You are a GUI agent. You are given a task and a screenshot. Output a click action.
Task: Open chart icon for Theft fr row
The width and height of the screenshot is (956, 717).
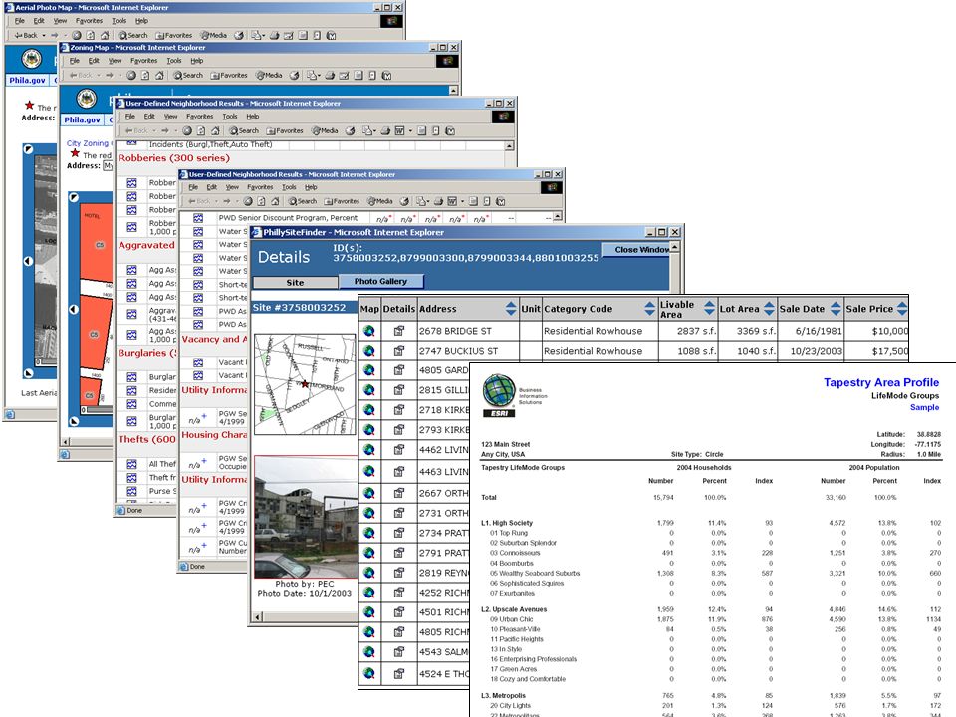[x=131, y=477]
